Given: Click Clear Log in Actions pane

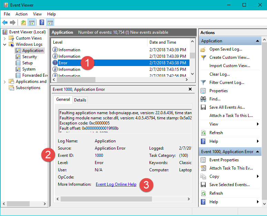Looking at the screenshot, I should click(x=219, y=74).
